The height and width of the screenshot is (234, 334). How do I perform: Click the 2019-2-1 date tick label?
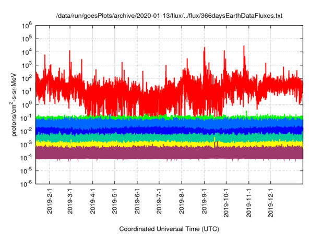(x=50, y=201)
